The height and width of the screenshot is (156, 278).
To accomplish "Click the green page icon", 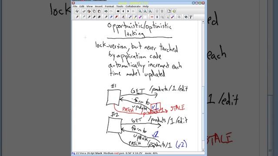I will pos(174,11).
